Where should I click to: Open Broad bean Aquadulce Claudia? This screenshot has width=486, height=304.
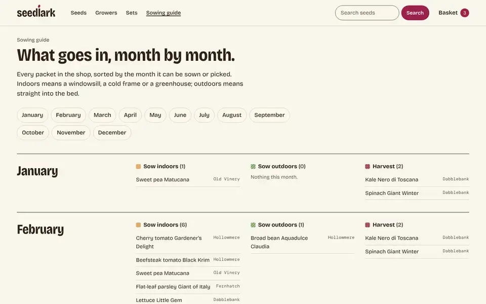279,242
